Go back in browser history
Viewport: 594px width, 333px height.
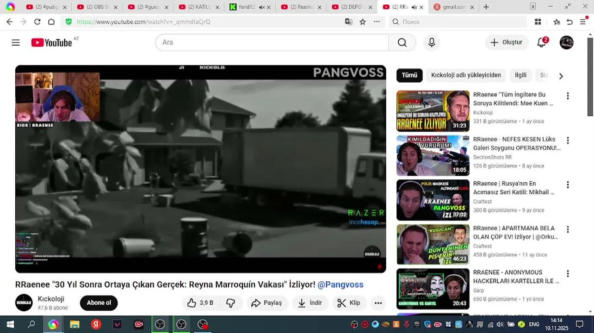coord(10,22)
